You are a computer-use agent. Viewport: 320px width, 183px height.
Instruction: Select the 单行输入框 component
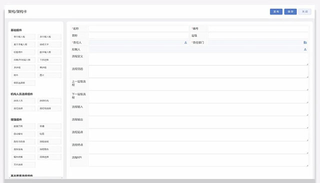(23, 36)
